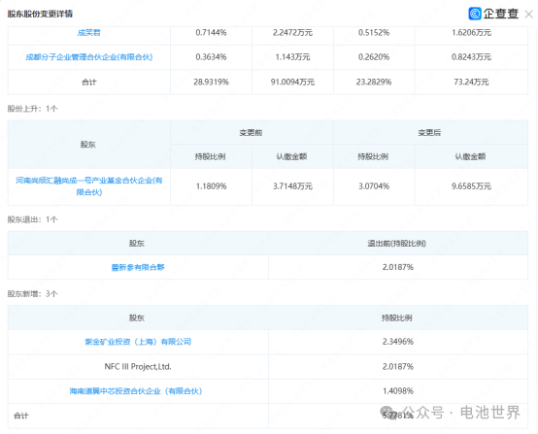Click the 9.6585万元 subscribed amount cell

click(471, 186)
